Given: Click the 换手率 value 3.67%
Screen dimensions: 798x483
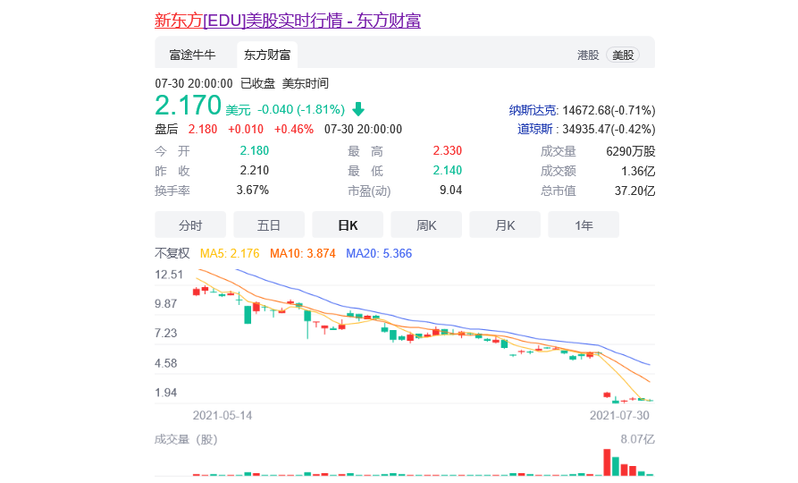Looking at the screenshot, I should click(252, 190).
